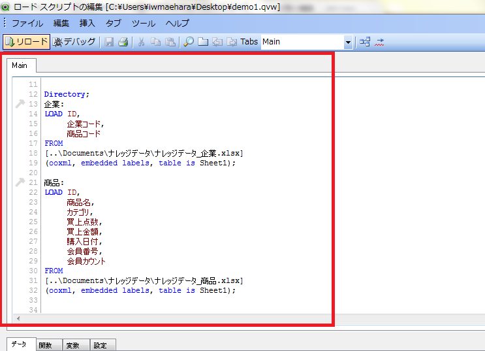Click the toolbar drag handle beside ファイル

(x=5, y=24)
